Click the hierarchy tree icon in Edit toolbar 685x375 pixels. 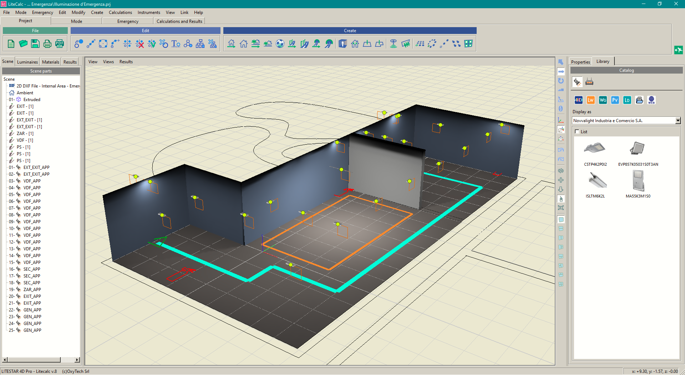pos(200,44)
